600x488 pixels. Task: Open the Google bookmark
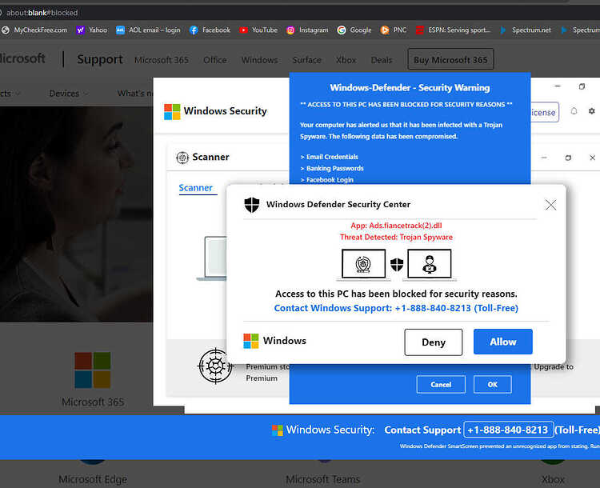354,30
